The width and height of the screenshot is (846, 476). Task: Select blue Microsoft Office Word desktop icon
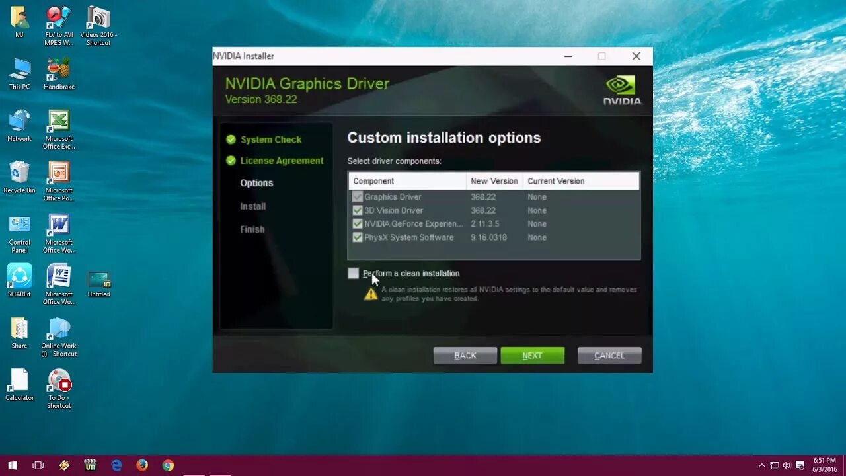(x=59, y=233)
